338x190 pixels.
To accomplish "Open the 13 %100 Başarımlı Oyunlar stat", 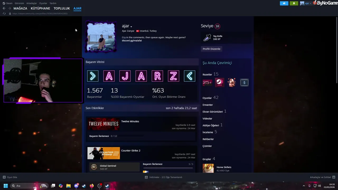I will tap(128, 93).
